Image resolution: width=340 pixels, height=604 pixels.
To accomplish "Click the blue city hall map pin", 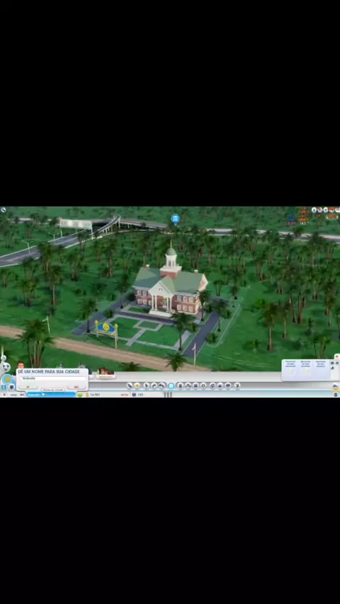I will (175, 219).
